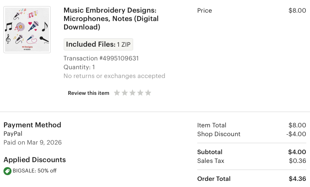Screen dimensions: 310x187
Task: Click the Applied Discounts heading
Action: click(35, 160)
